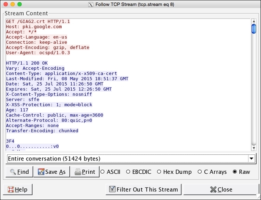Image resolution: width=261 pixels, height=200 pixels.
Task: Click the Accept: */* line
Action: pos(21,32)
